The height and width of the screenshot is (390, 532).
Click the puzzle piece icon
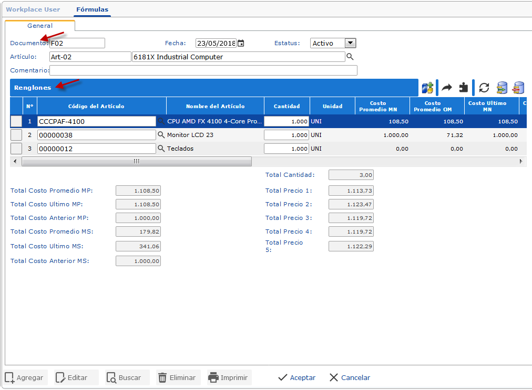[x=463, y=88]
